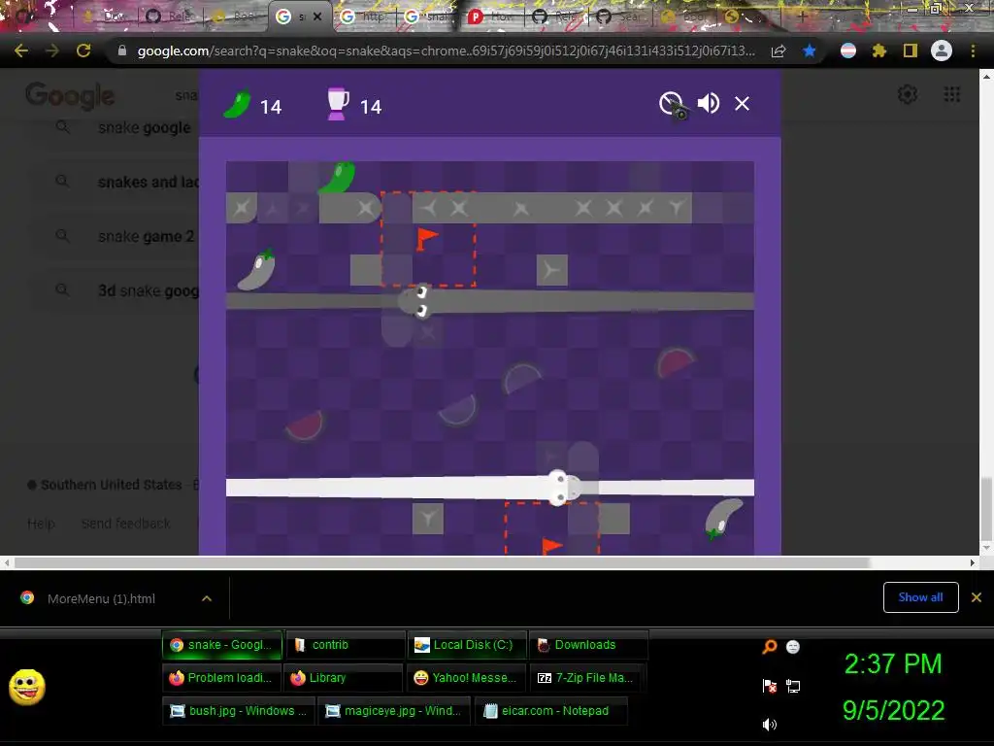Close the downloads bar

(977, 597)
